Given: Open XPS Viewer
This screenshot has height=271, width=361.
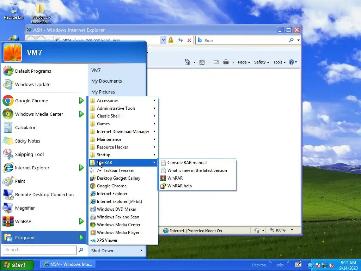Looking at the screenshot, I should (123, 240).
